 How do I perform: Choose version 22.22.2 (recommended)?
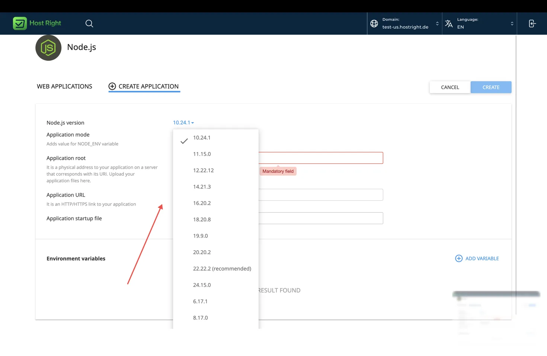[216, 269]
